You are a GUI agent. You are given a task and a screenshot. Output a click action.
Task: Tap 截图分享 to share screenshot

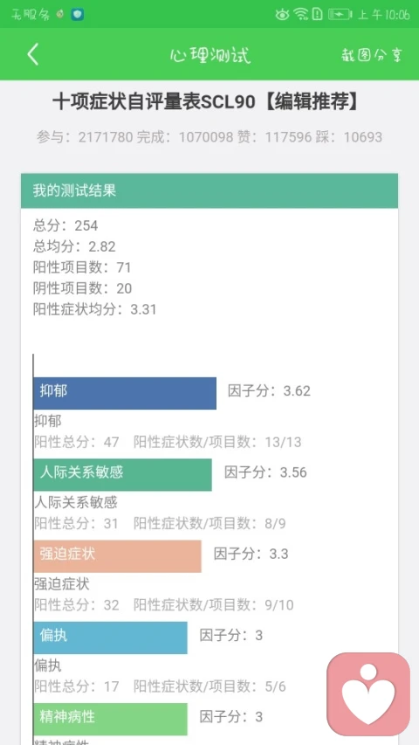[372, 55]
